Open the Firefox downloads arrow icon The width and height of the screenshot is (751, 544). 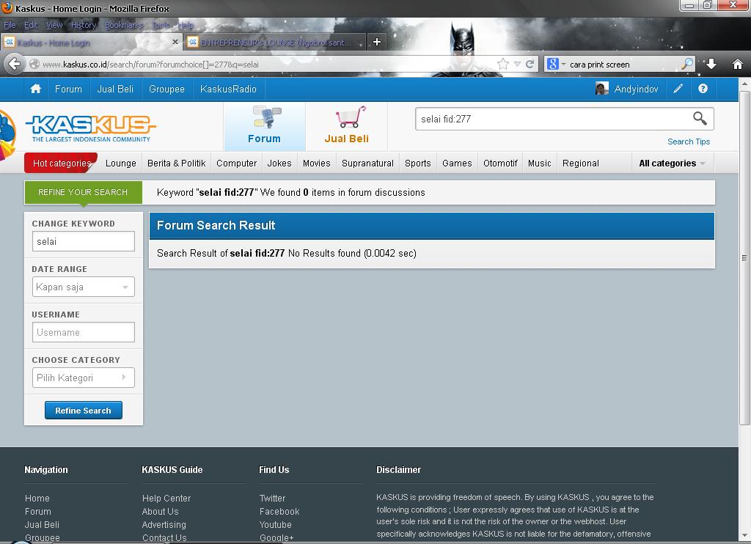(x=711, y=65)
